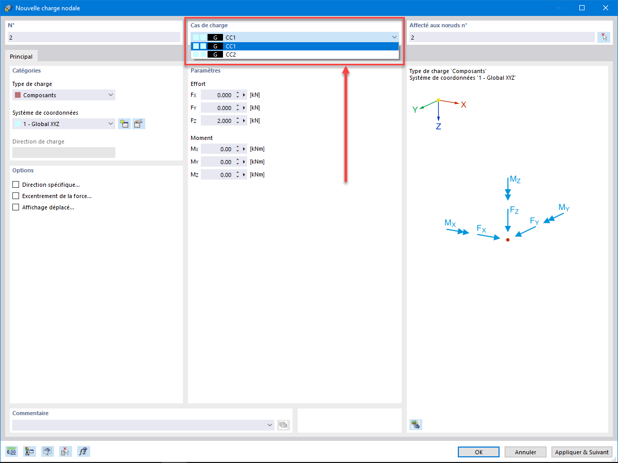Open the Commentaire dropdown
This screenshot has height=463, width=618.
(270, 425)
